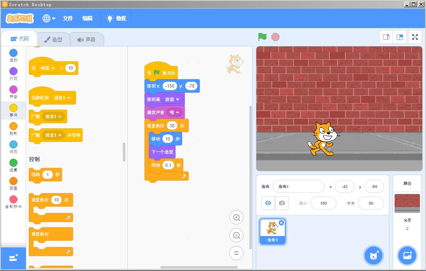This screenshot has height=271, width=426.
Task: Select the 外观 block category
Action: [13, 74]
